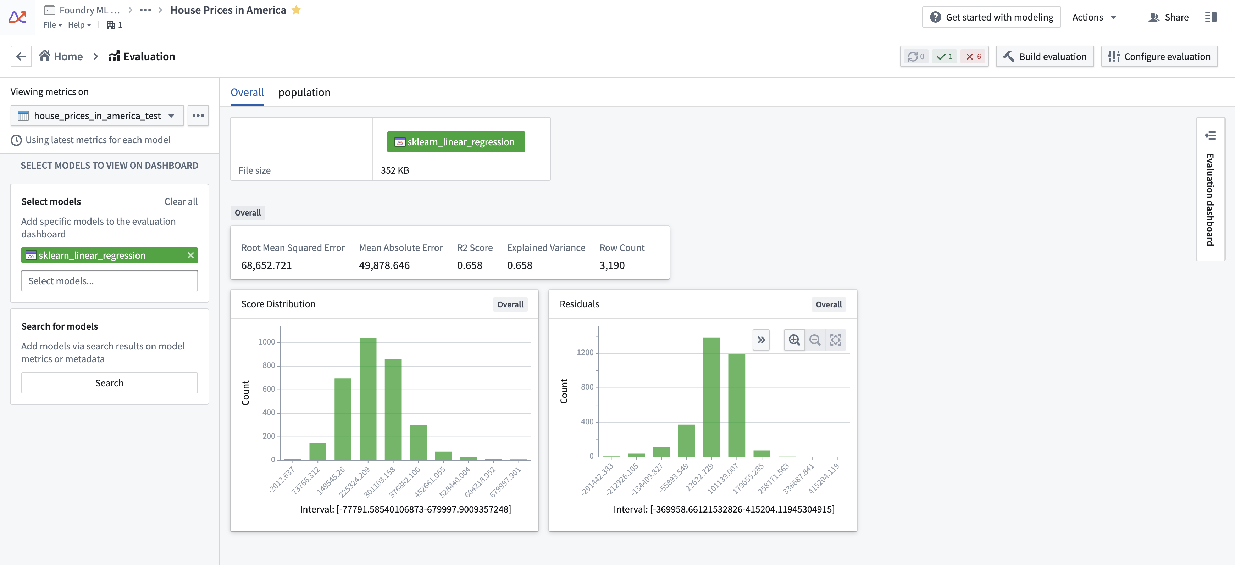The width and height of the screenshot is (1235, 565).
Task: Click Get started with modeling button
Action: pyautogui.click(x=991, y=17)
